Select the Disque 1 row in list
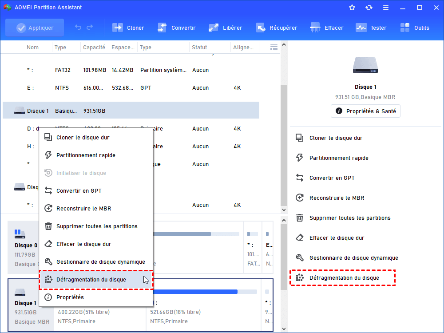 click(x=131, y=111)
